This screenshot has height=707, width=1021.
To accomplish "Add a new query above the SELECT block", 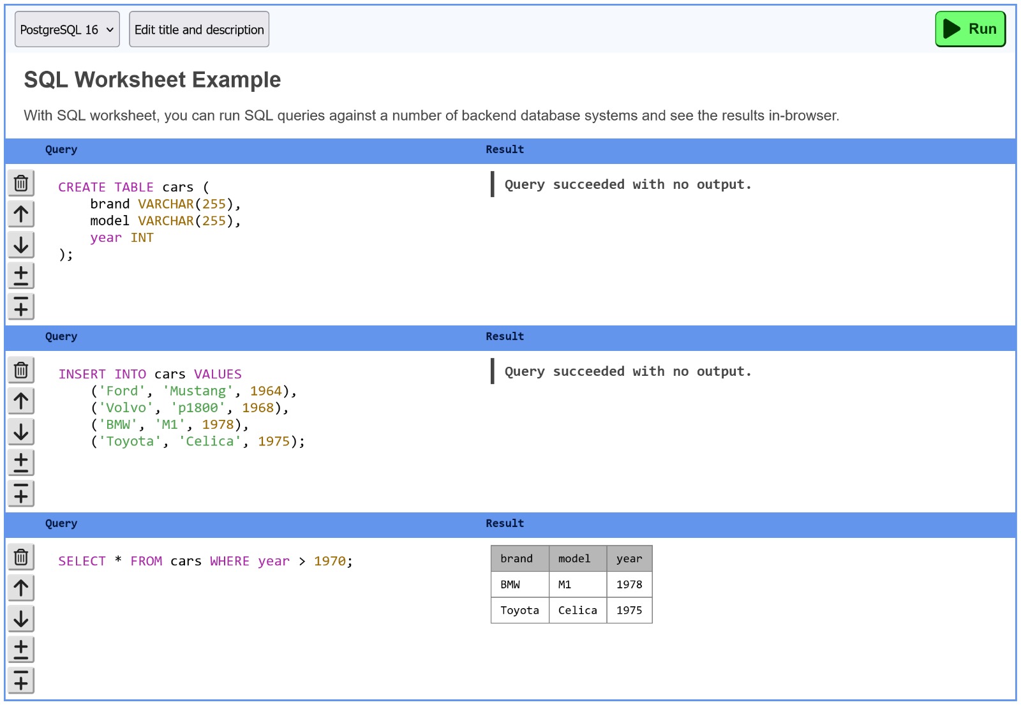I will [x=21, y=649].
